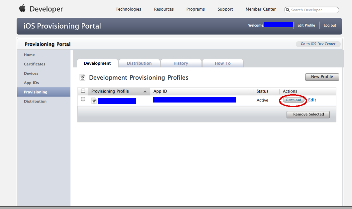The image size is (352, 209).
Task: Click the profile file icon in table row
Action: pyautogui.click(x=94, y=101)
